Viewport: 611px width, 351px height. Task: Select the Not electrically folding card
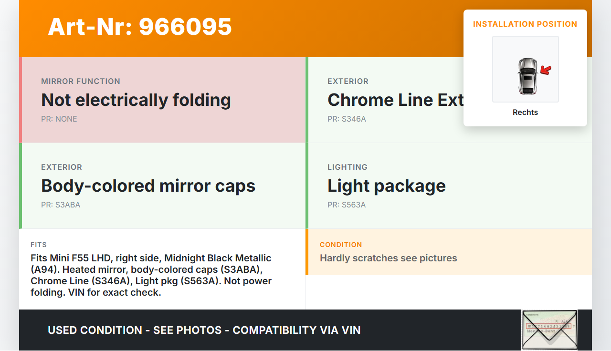tap(163, 100)
